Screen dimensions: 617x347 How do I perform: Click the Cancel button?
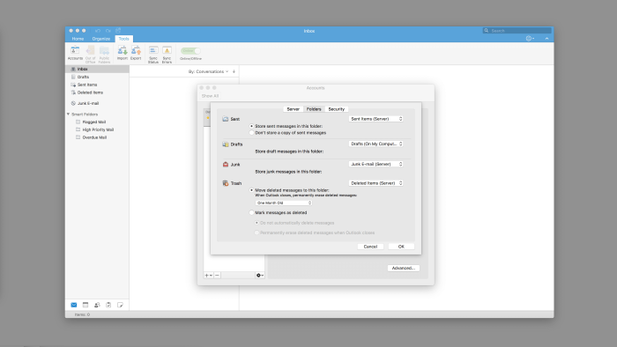[x=370, y=247]
